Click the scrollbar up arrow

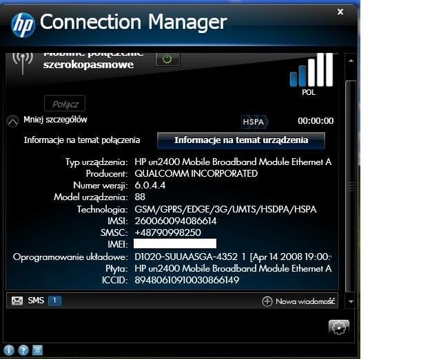[351, 61]
